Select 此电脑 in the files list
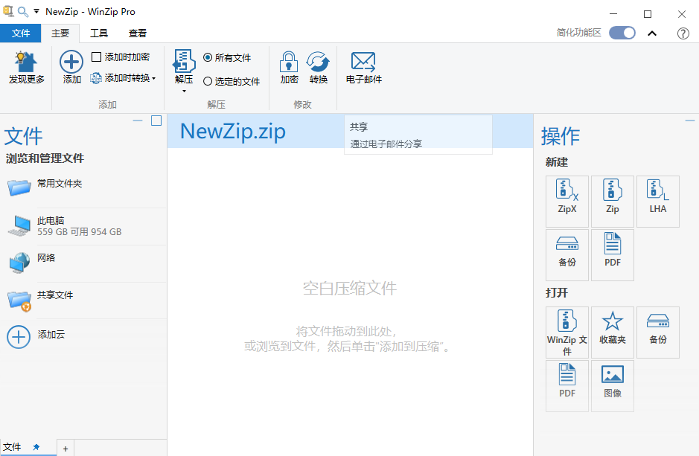 click(51, 221)
